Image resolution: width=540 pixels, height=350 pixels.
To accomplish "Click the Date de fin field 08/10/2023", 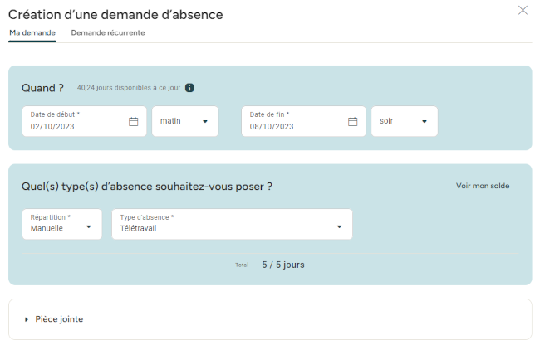I will (x=304, y=121).
